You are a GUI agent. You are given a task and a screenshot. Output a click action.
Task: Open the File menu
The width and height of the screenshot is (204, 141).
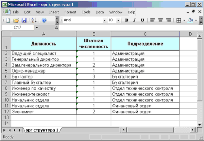pyautogui.click(x=16, y=12)
